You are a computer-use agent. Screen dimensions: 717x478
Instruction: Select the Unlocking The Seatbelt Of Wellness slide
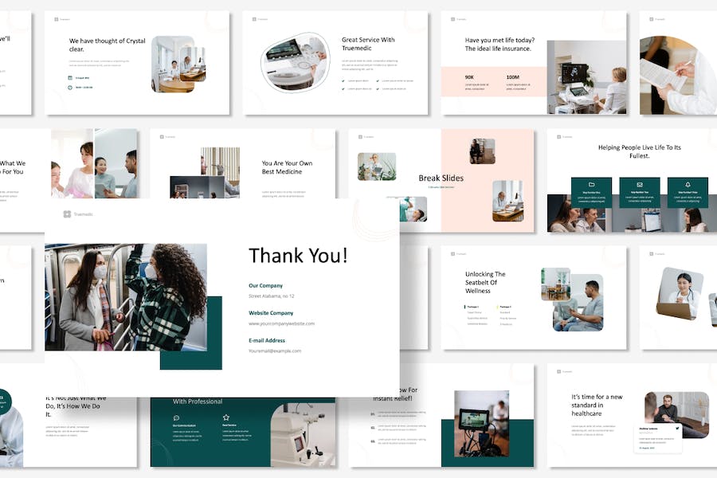tap(534, 298)
